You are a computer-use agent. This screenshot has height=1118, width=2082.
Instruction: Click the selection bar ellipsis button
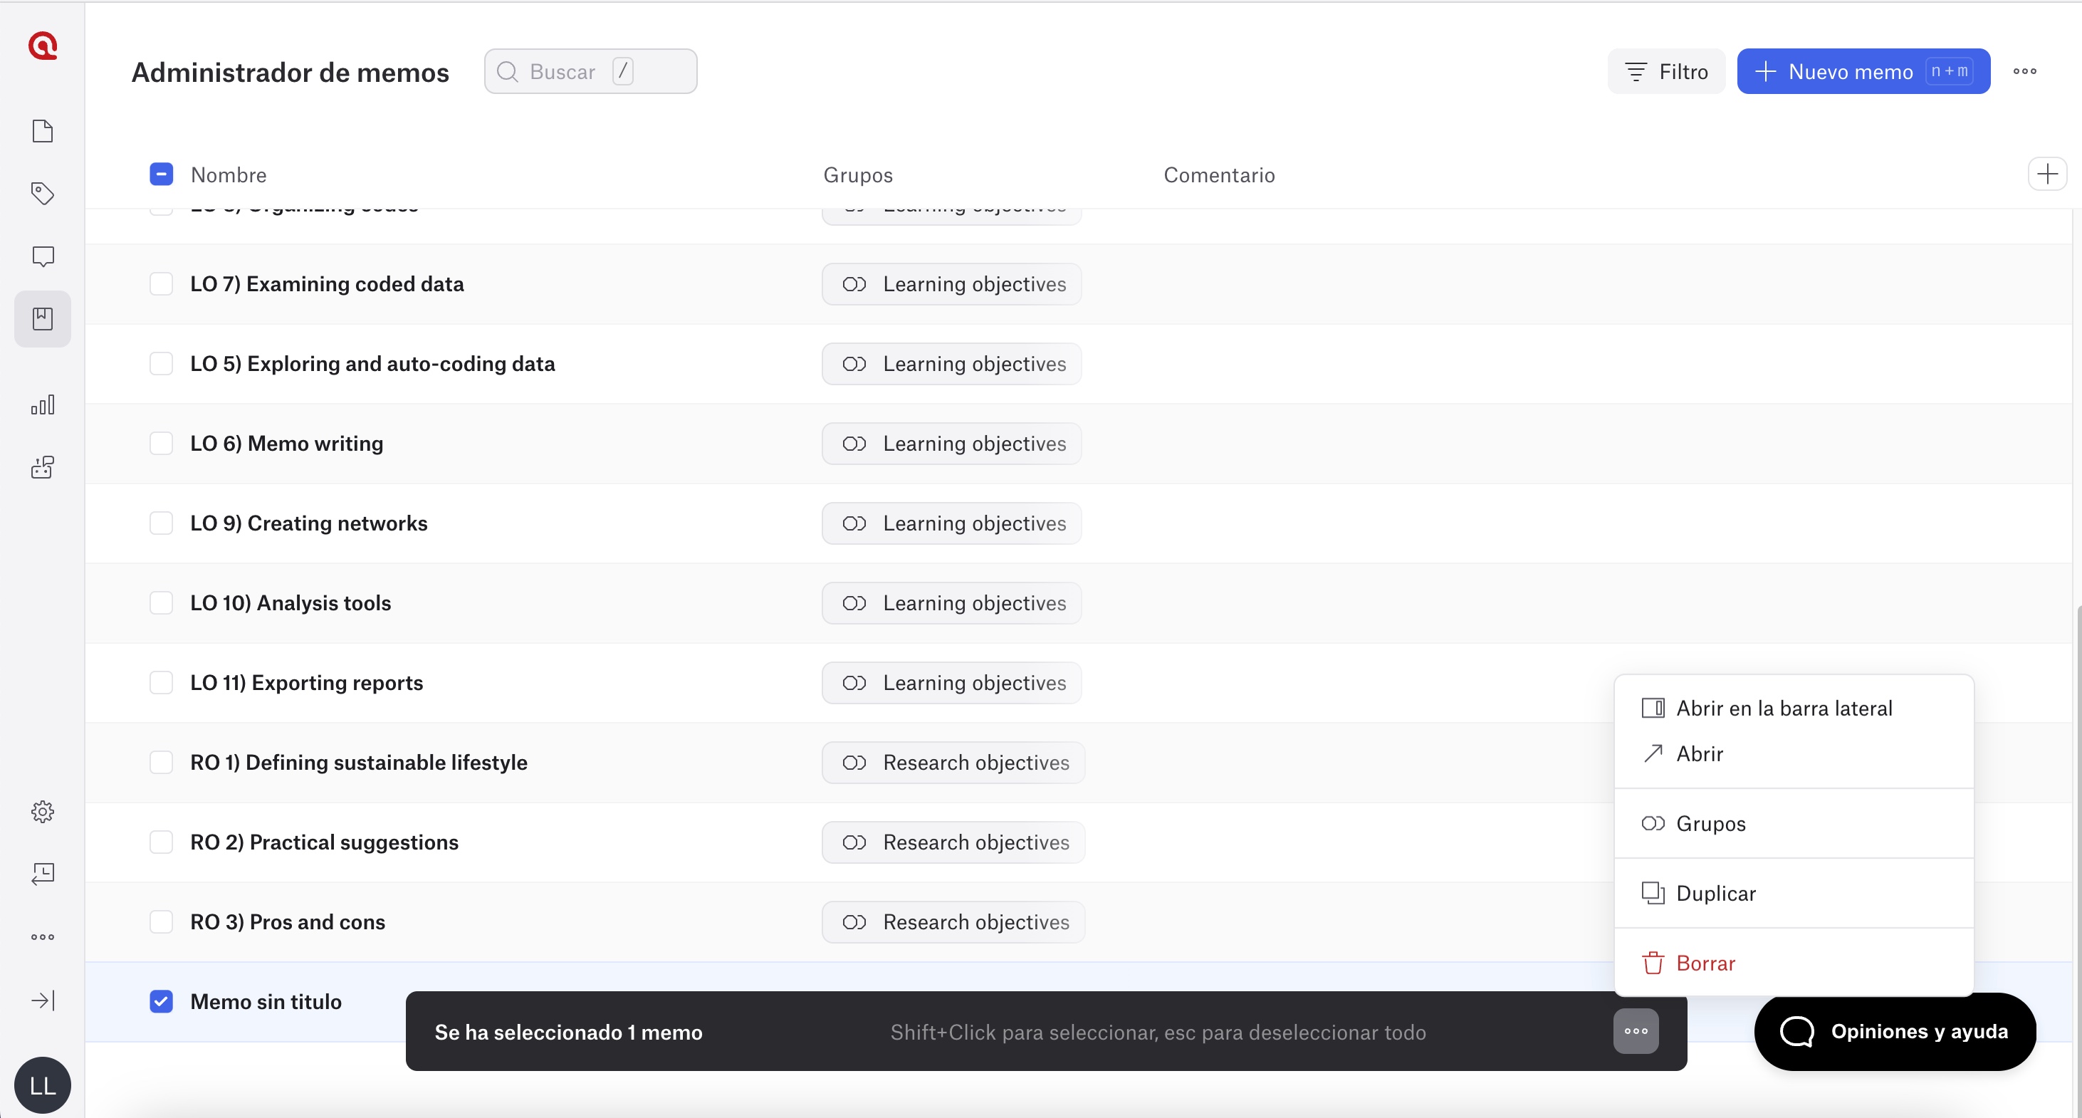pos(1636,1030)
